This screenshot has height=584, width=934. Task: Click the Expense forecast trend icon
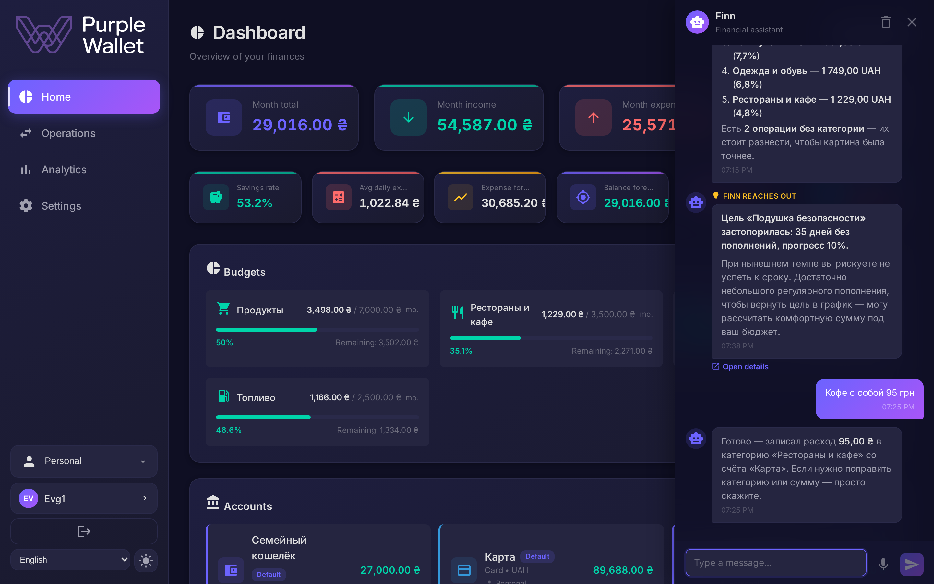(461, 197)
